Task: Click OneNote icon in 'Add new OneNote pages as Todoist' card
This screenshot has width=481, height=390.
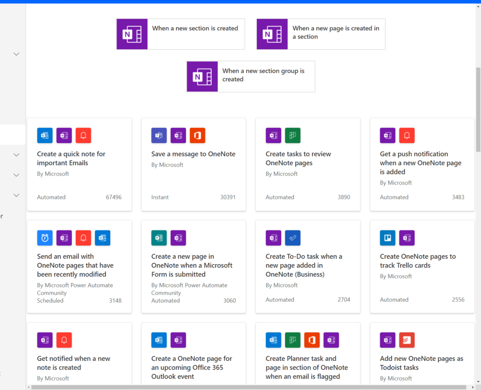Action: (x=388, y=340)
